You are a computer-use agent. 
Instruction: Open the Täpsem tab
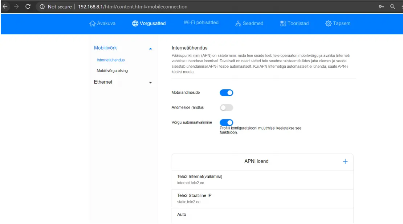pyautogui.click(x=338, y=23)
